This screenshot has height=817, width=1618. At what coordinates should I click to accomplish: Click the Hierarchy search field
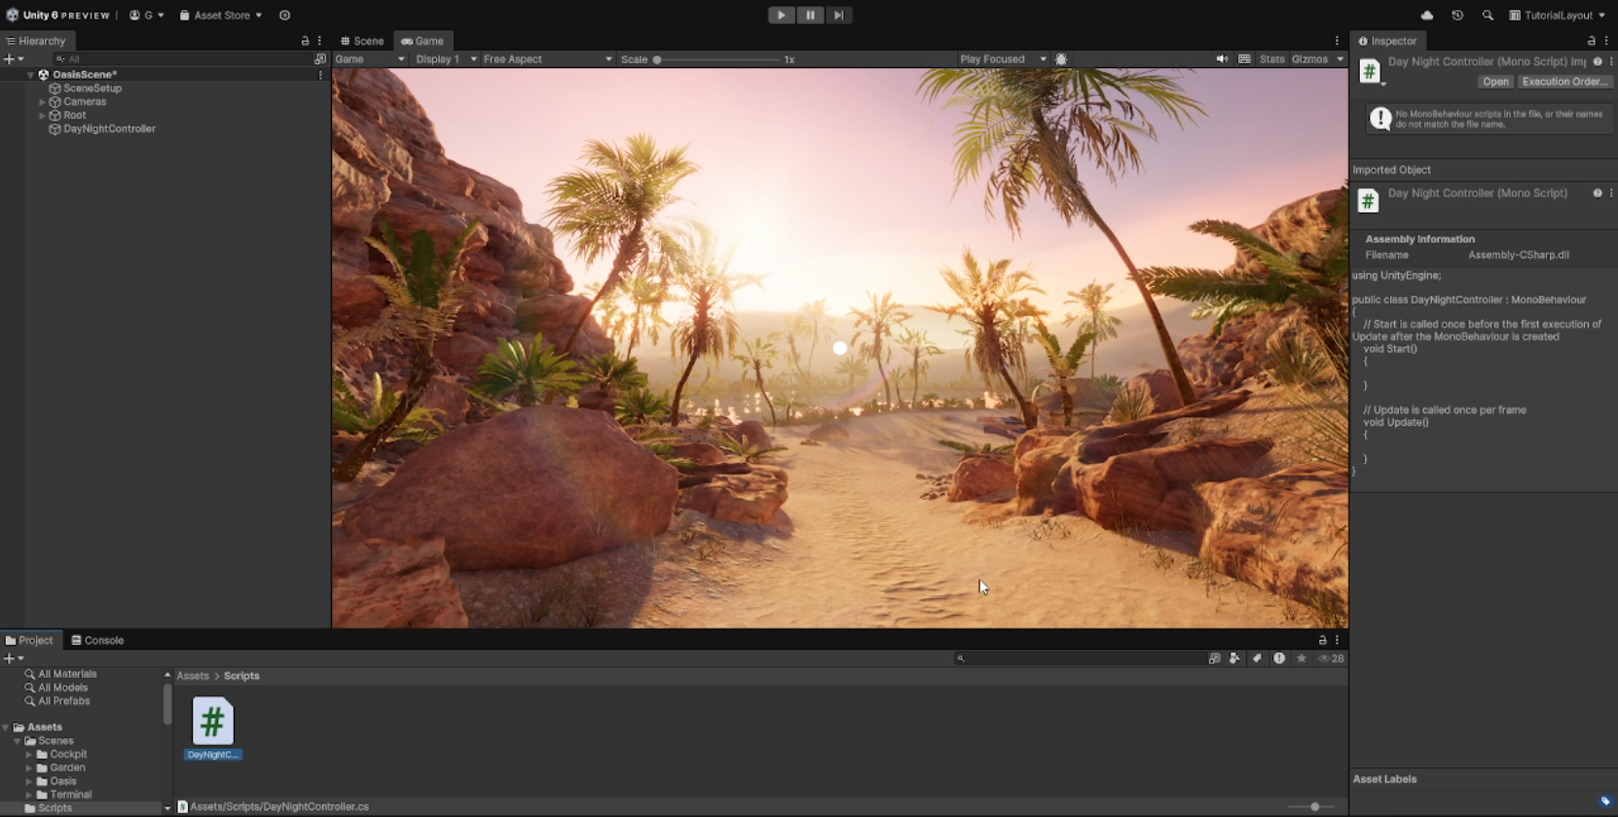click(x=181, y=59)
